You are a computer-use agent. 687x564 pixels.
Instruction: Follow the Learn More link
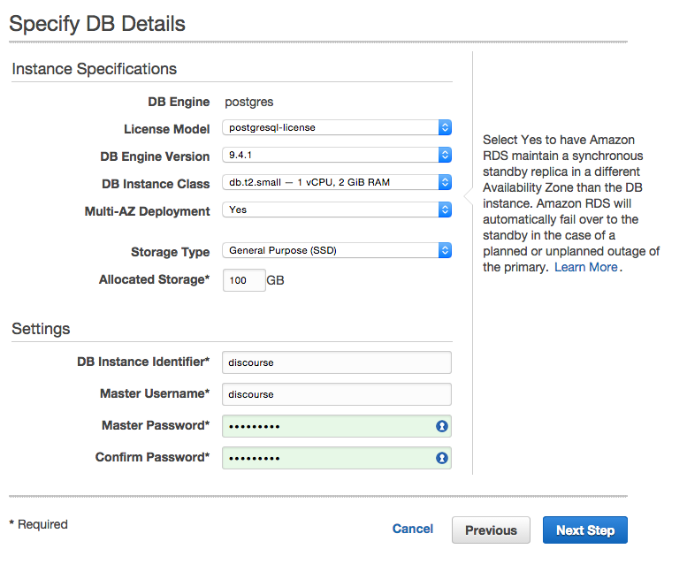coord(586,267)
